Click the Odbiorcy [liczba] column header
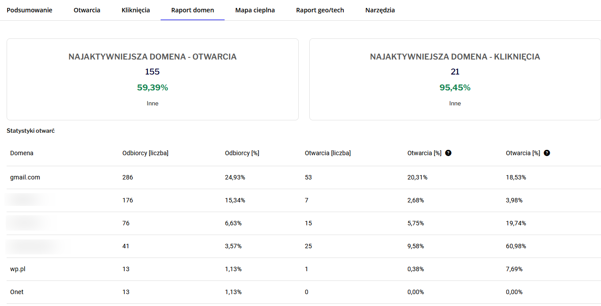This screenshot has width=601, height=306. click(x=145, y=153)
